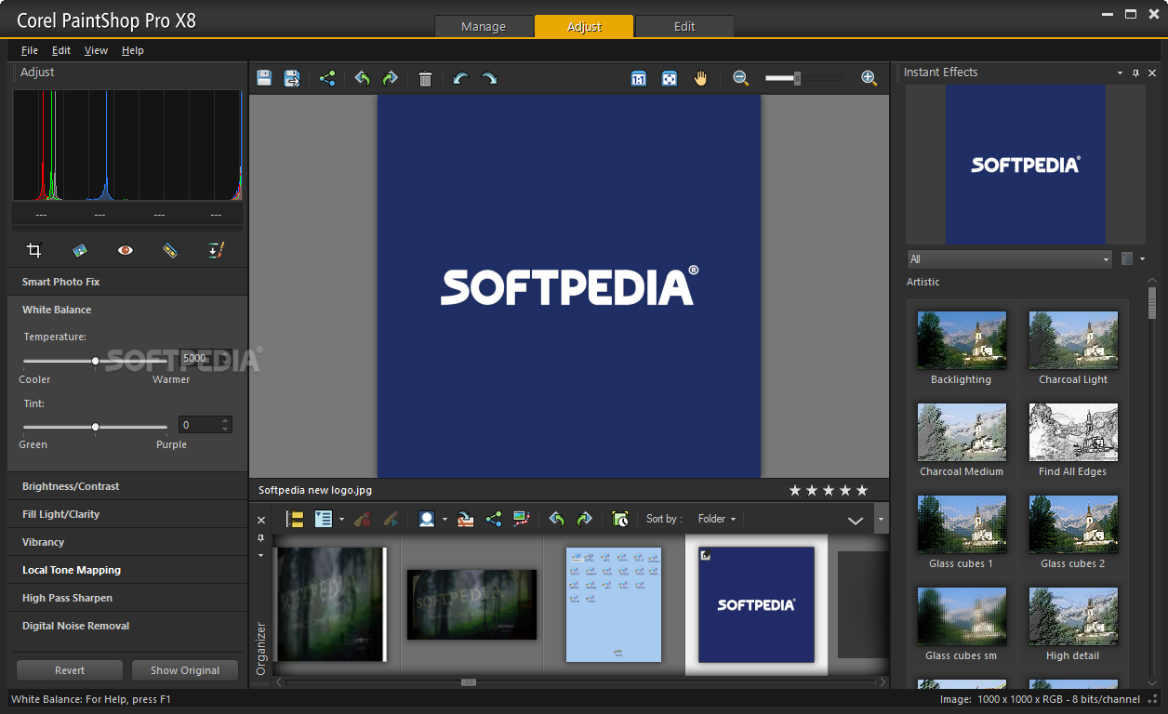
Task: Open the Help menu
Action: pyautogui.click(x=133, y=50)
